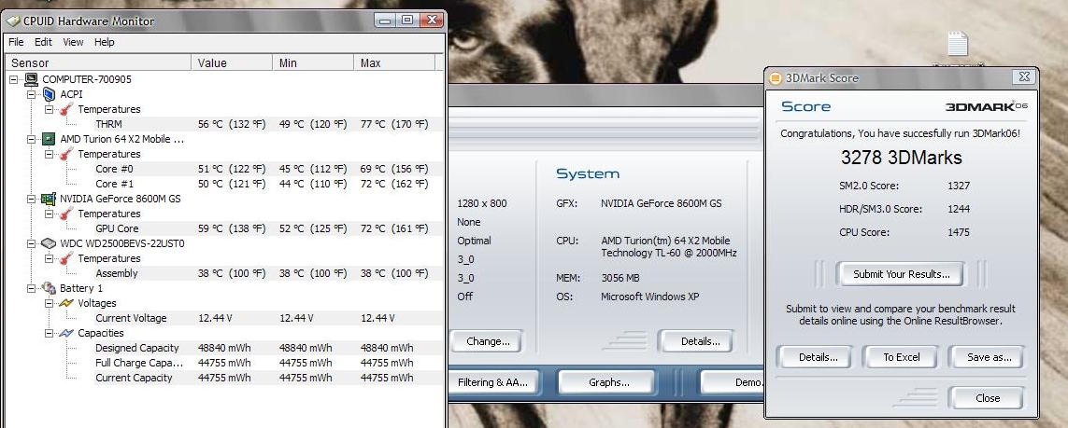Open the View menu
The image size is (1068, 428).
73,42
